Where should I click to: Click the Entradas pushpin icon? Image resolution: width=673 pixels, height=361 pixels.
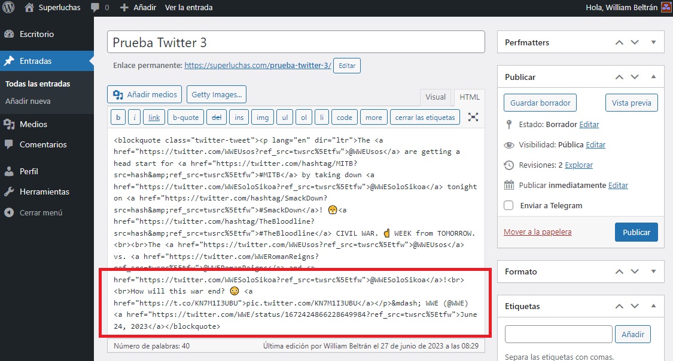point(9,61)
